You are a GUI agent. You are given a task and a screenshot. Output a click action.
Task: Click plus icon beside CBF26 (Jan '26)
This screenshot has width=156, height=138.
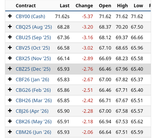10,79
